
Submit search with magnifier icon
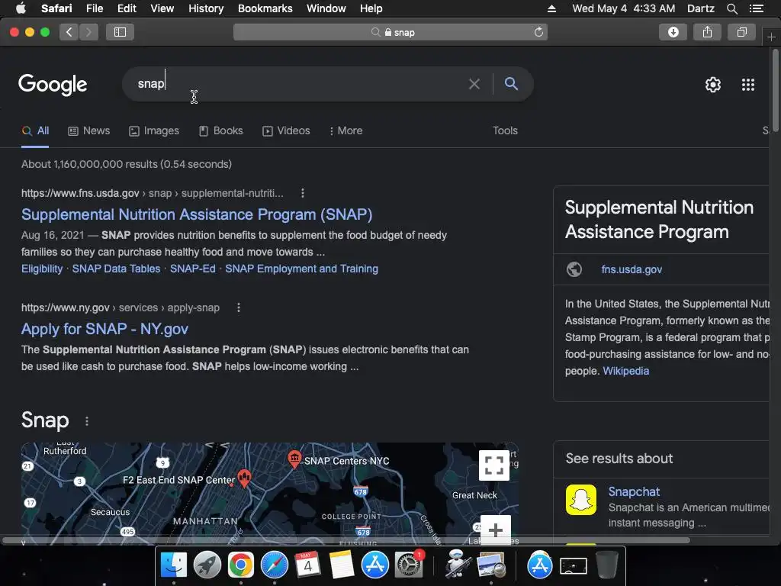(x=511, y=84)
